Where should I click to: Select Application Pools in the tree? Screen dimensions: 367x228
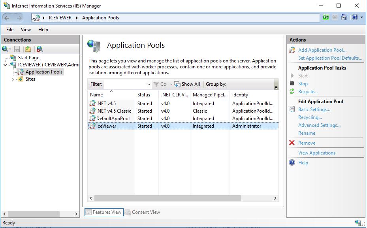click(44, 72)
